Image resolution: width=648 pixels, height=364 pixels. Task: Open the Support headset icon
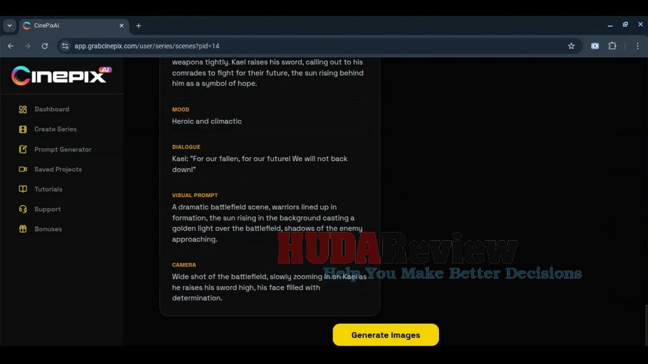point(23,209)
